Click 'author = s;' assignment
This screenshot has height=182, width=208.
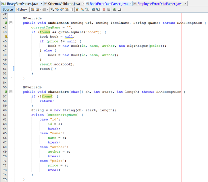59,152
